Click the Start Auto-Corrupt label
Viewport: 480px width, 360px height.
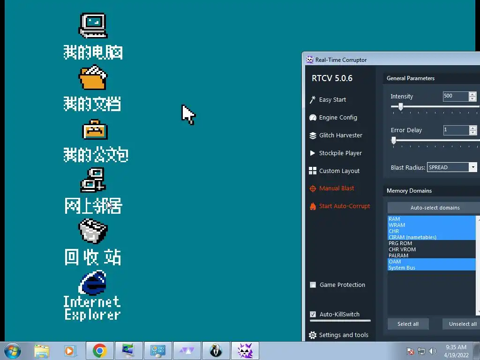coord(345,206)
